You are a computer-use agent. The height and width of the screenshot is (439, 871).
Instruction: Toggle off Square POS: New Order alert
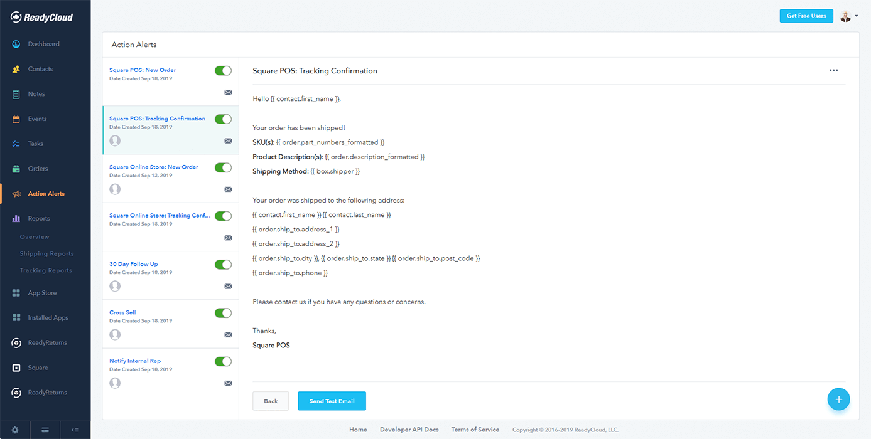click(223, 71)
